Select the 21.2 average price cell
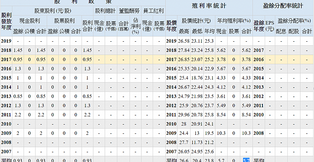 [x=209, y=142]
